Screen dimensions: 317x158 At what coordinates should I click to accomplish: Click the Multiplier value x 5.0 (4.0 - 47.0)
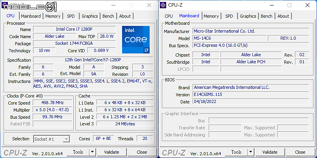tap(52, 110)
